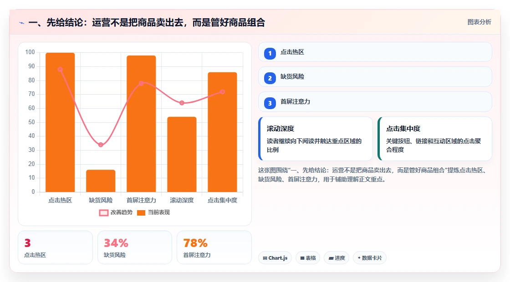The width and height of the screenshot is (510, 282).
Task: Click the paragraph starting with 这张图围绕
Action: pos(372,175)
